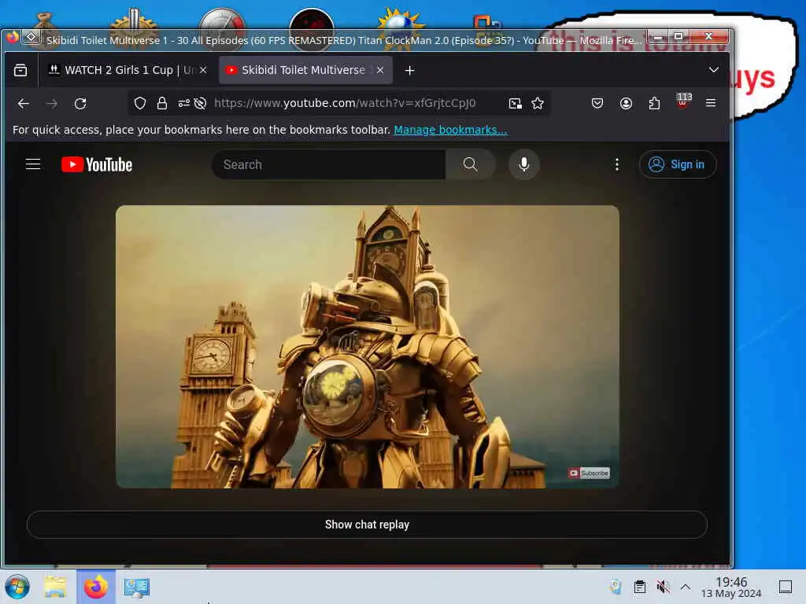This screenshot has width=806, height=604.
Task: Open uBlock extension with 113 badge
Action: pos(683,101)
